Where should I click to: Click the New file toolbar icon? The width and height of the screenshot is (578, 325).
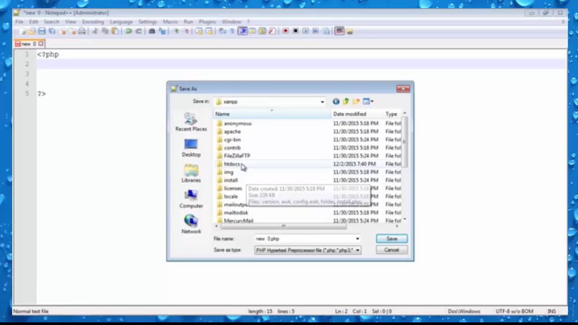click(23, 31)
